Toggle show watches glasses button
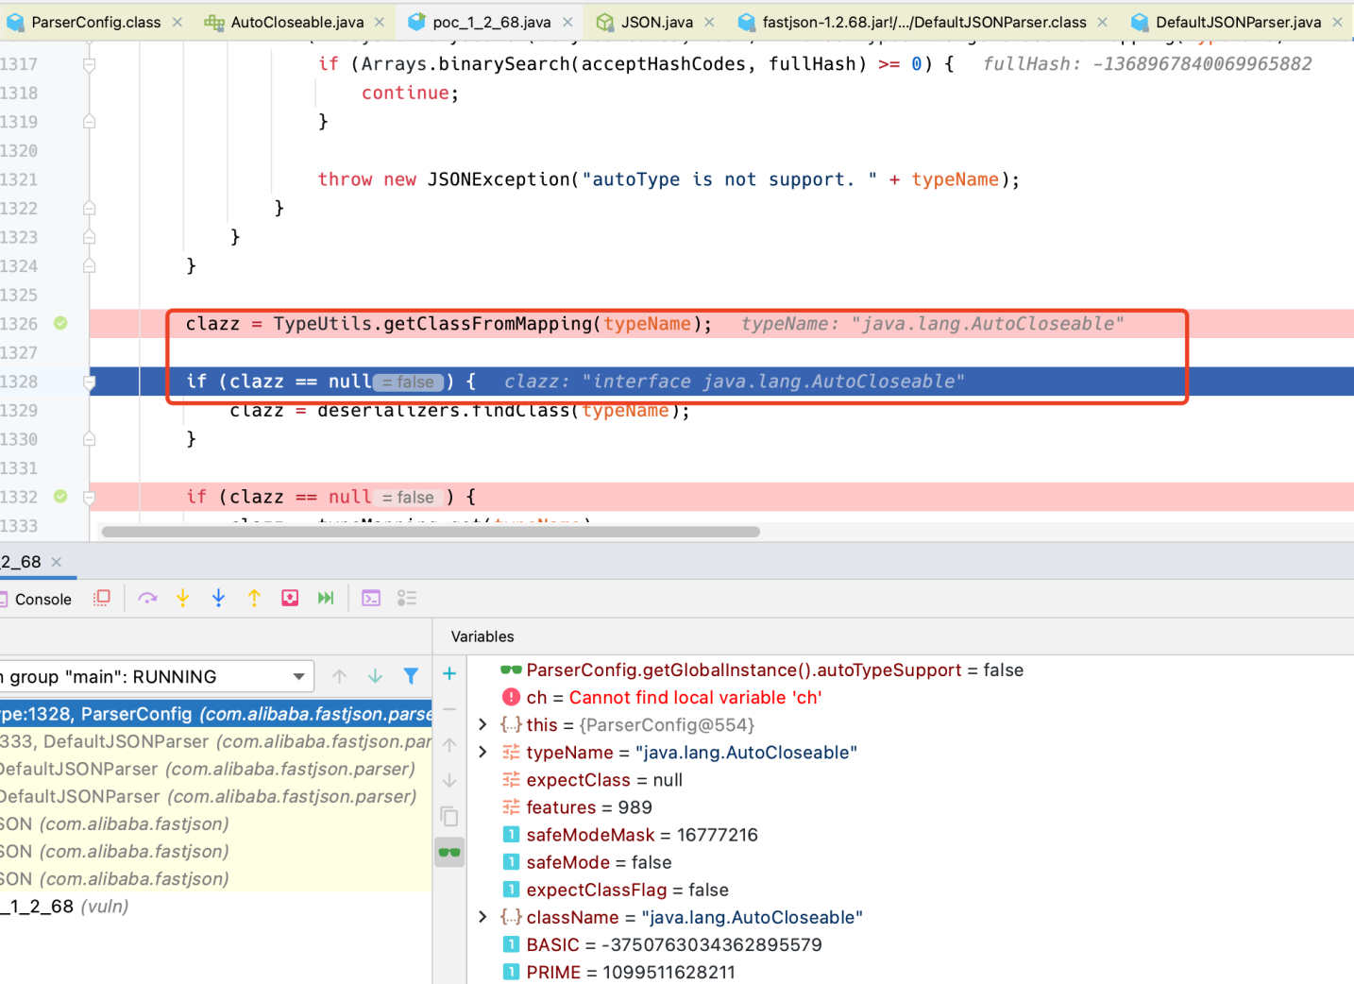This screenshot has height=984, width=1354. click(x=449, y=852)
